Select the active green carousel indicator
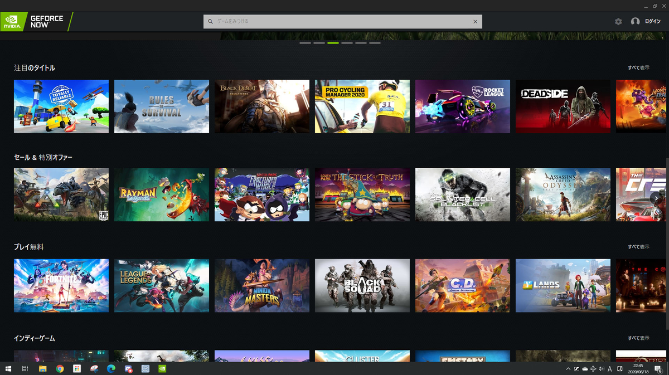The width and height of the screenshot is (669, 375). 333,42
